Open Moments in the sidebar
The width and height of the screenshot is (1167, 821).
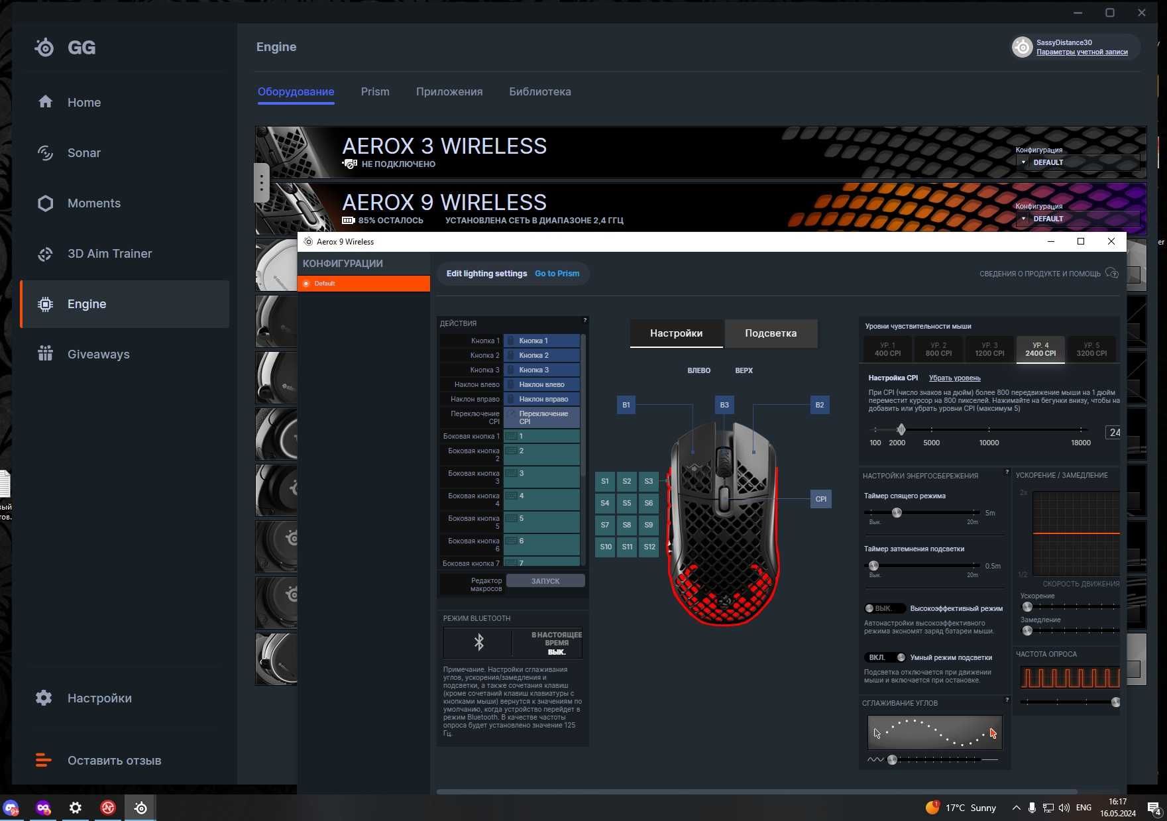tap(125, 203)
